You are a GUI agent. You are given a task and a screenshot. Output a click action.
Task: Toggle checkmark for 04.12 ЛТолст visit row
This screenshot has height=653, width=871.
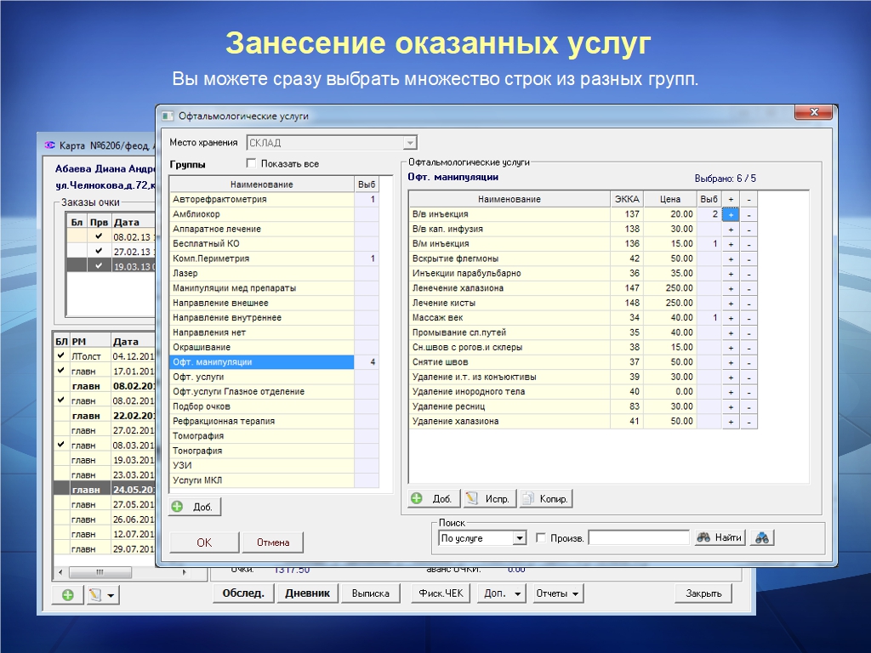click(x=60, y=356)
